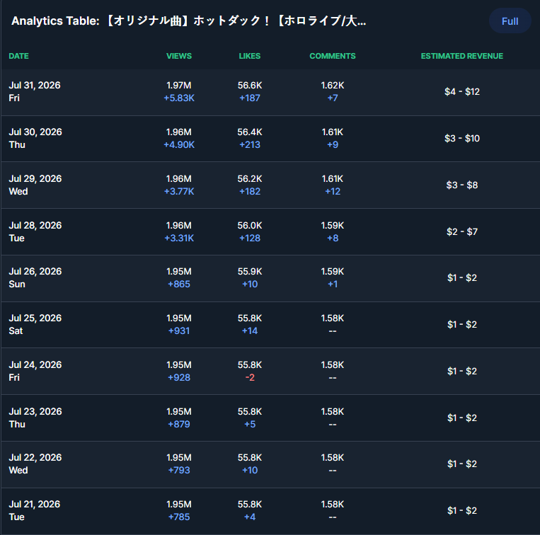Click the ESTIMATED REVENUE column header

click(x=462, y=56)
